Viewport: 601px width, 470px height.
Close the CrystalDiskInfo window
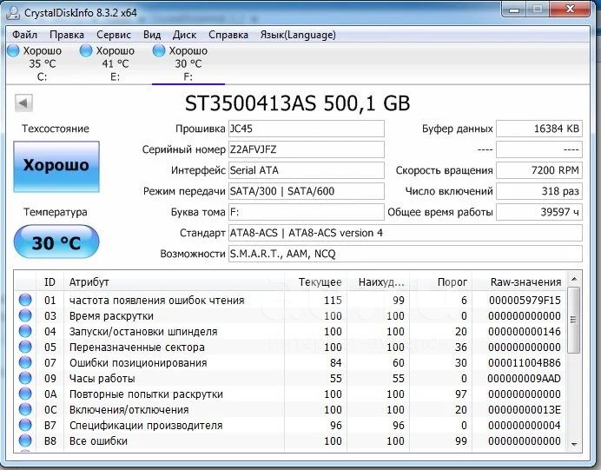coord(570,10)
